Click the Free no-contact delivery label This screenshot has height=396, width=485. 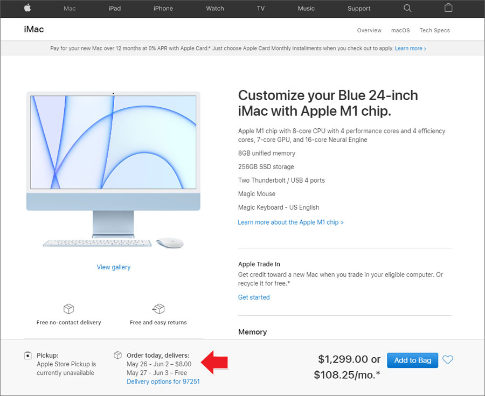tap(68, 322)
